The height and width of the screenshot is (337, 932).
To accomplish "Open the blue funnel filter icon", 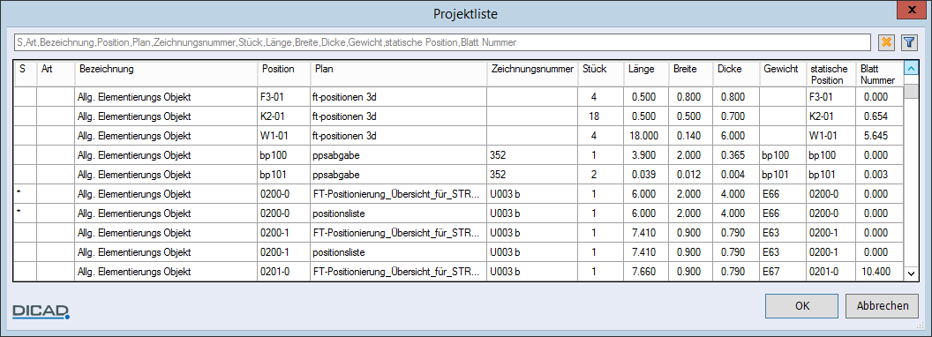I will [909, 42].
